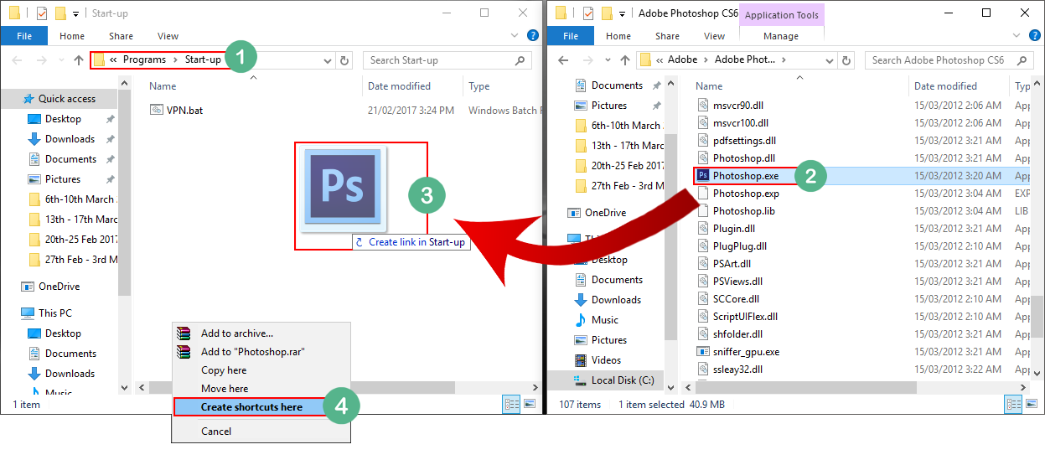Switch to details view in Photoshop CS6 window

[1013, 405]
